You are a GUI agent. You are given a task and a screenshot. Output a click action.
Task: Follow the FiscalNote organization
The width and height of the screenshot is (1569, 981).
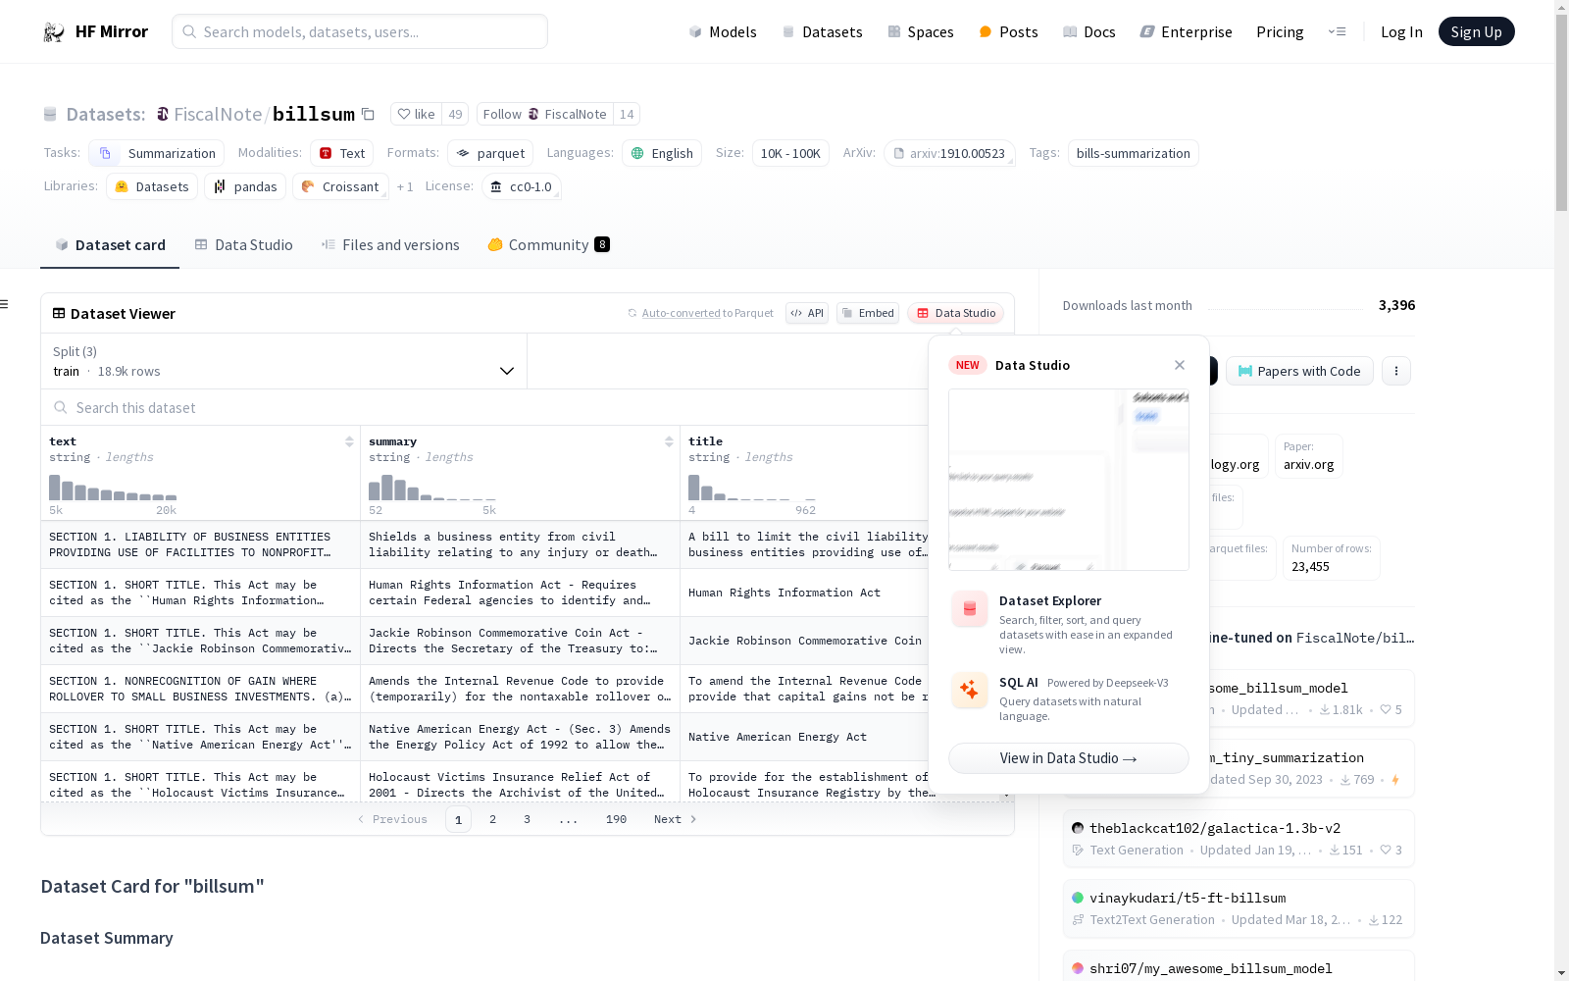click(544, 114)
